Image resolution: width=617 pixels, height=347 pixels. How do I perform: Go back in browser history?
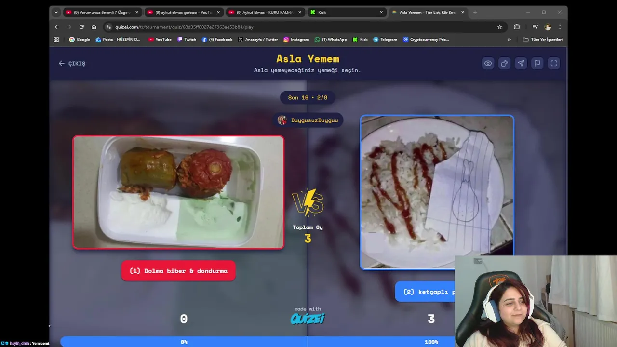pyautogui.click(x=57, y=27)
